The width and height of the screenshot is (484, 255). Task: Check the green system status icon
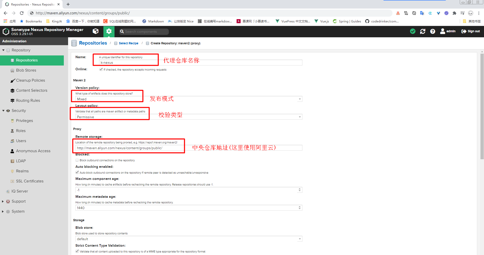(413, 31)
